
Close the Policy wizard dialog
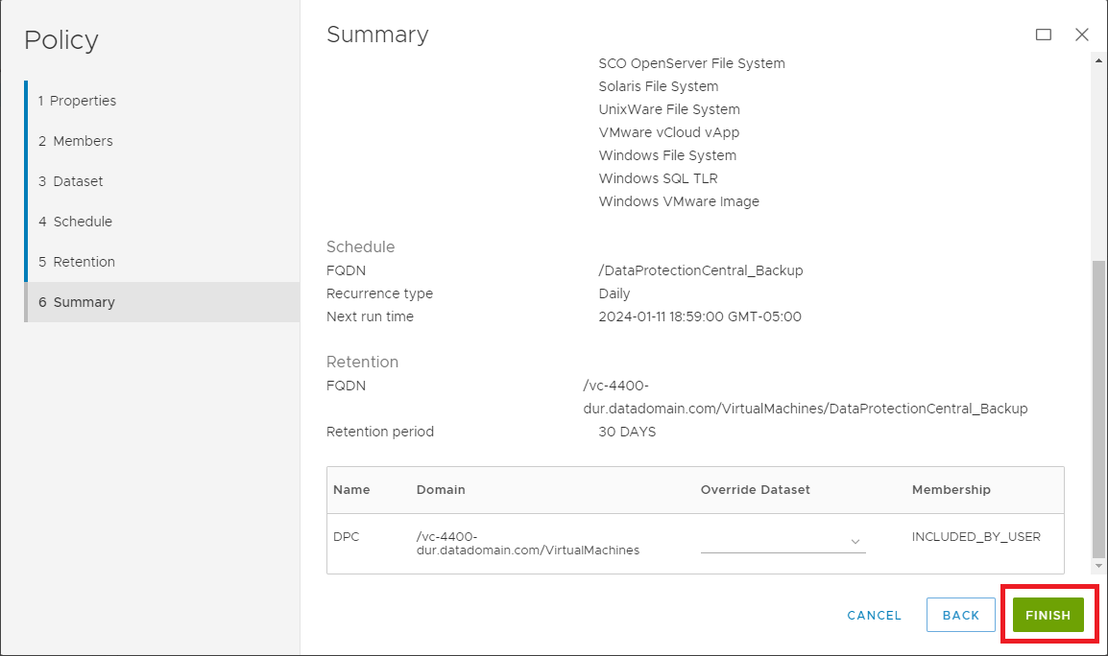1082,35
